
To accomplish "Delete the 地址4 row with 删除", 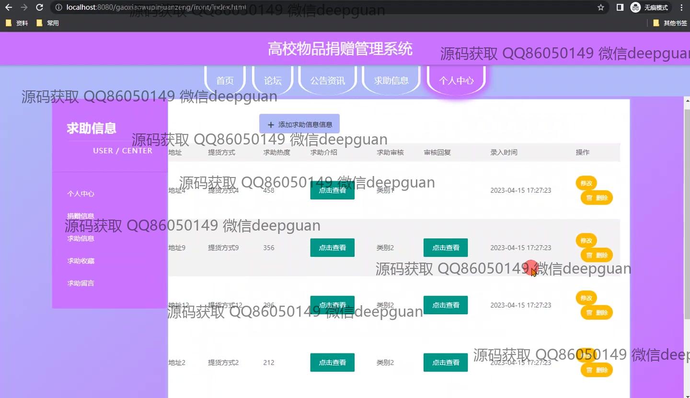I will pos(597,198).
